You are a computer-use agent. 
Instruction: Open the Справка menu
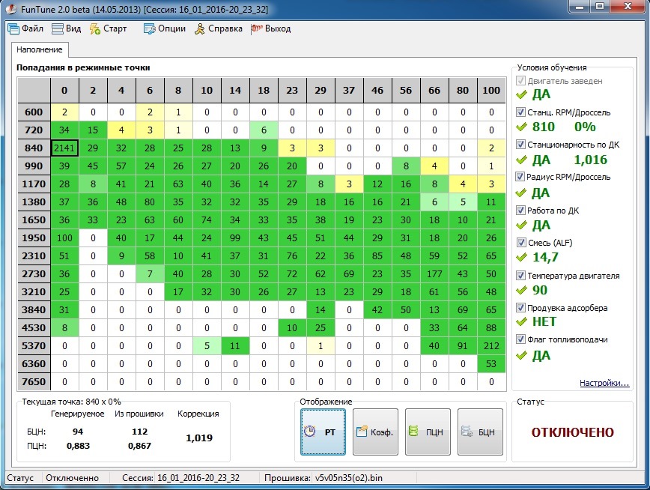[x=219, y=28]
